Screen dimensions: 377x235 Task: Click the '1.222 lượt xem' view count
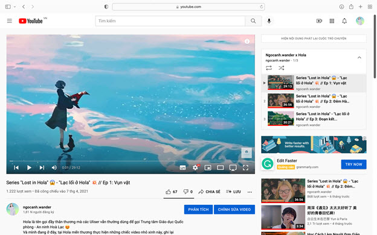tap(19, 192)
